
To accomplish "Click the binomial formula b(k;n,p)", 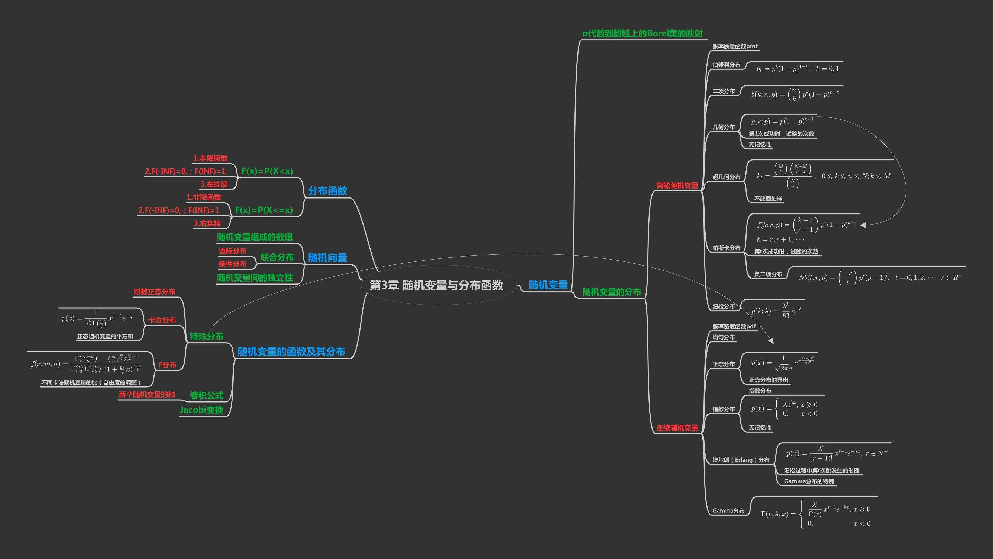I will [795, 94].
